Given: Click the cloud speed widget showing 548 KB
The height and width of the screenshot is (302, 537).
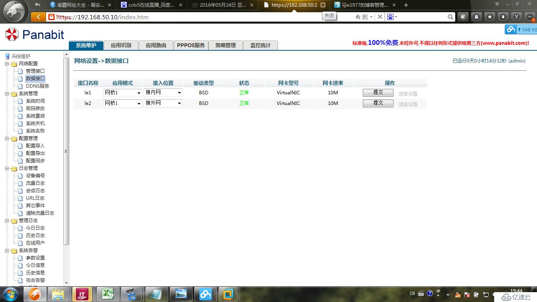Looking at the screenshot, I should [521, 29].
